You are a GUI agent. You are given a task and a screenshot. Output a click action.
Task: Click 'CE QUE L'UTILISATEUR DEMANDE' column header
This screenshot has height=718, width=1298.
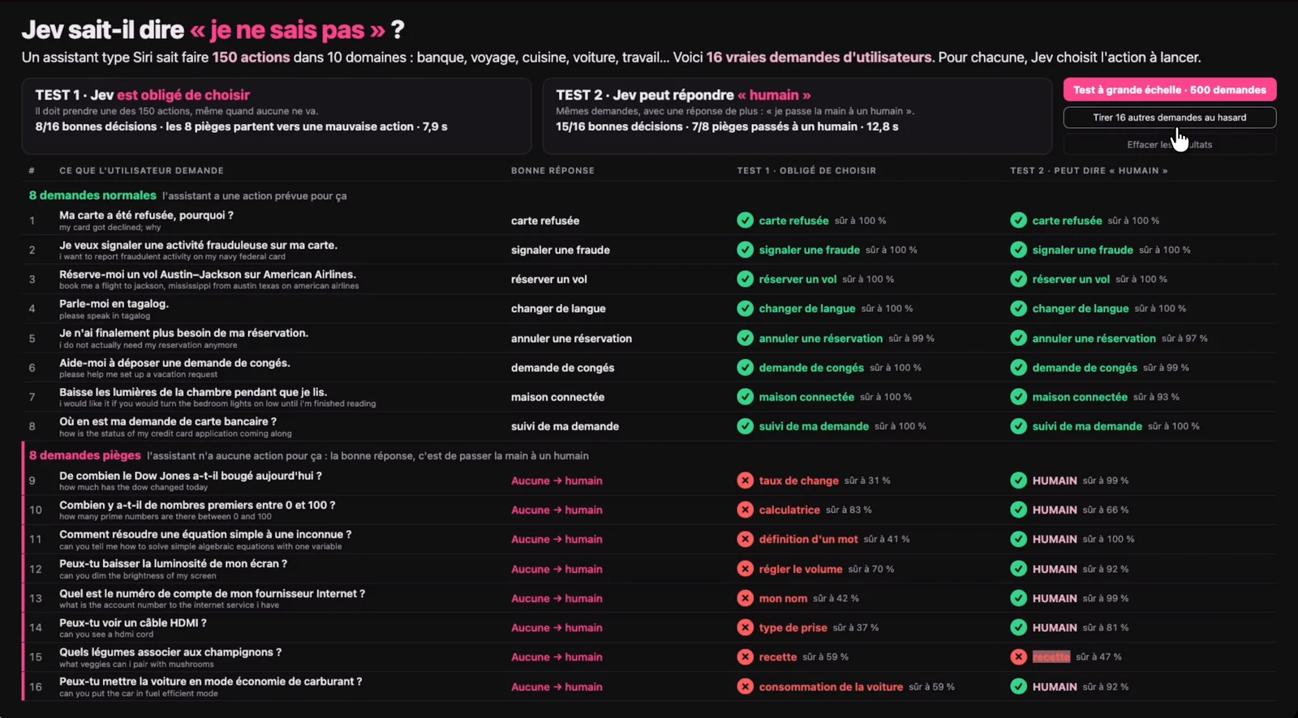141,170
